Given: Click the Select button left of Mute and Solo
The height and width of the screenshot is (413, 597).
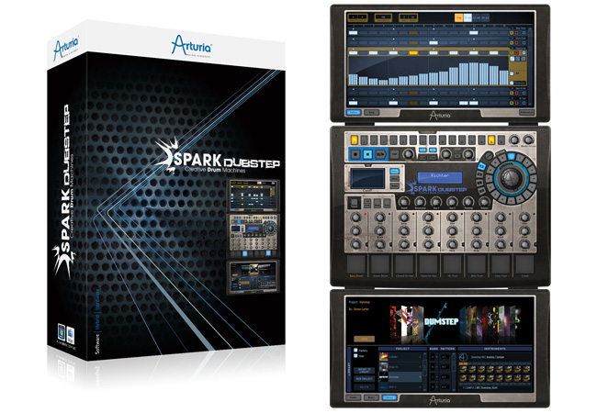Looking at the screenshot, I should click(x=355, y=203).
